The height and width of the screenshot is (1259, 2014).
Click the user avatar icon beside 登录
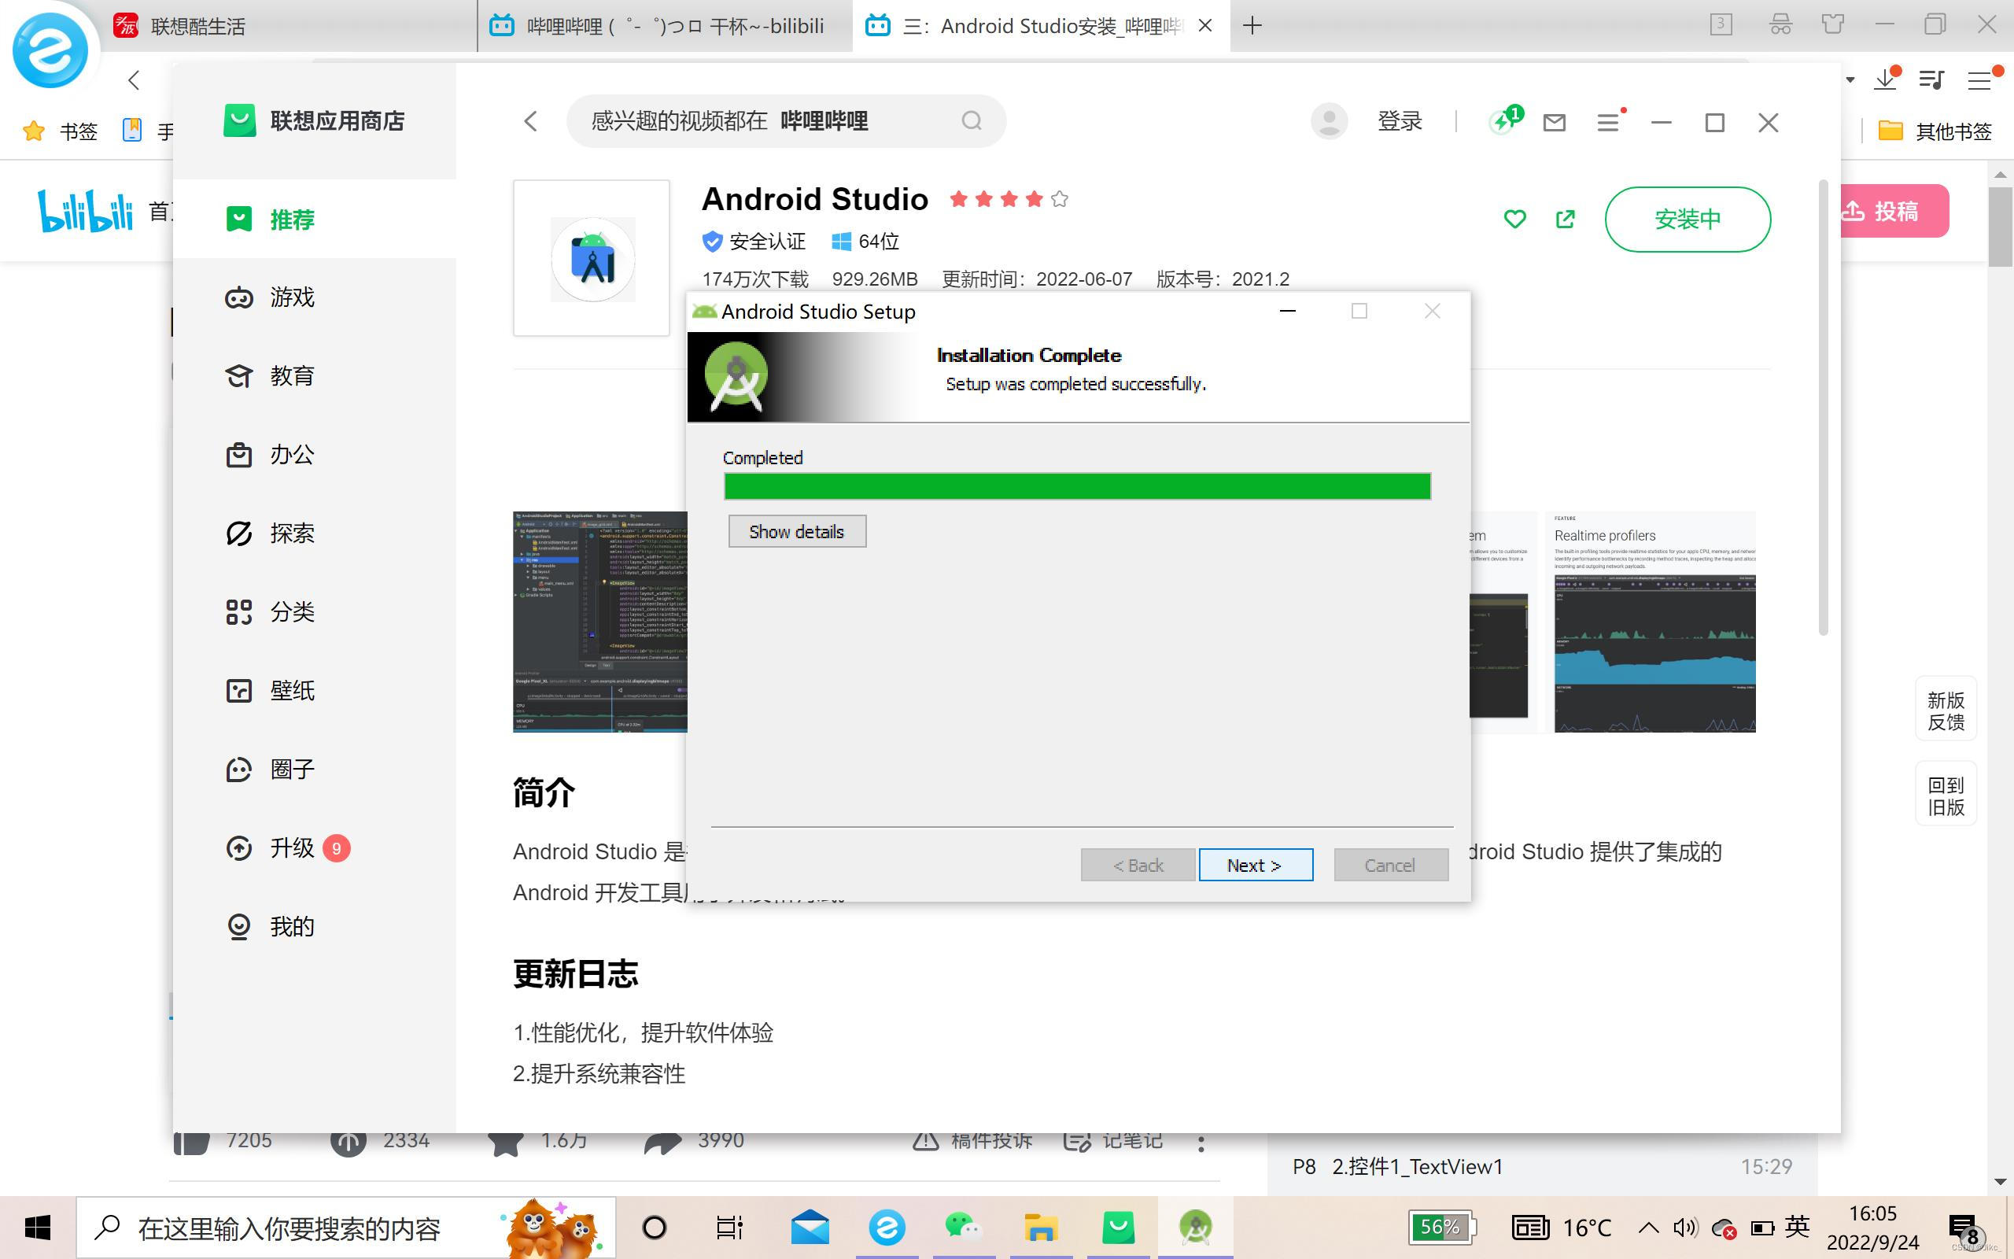(x=1329, y=121)
